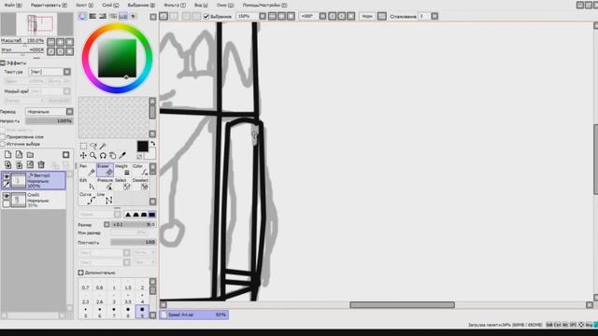Toggle the swatches panel icon
The image size is (598, 336).
[x=122, y=17]
